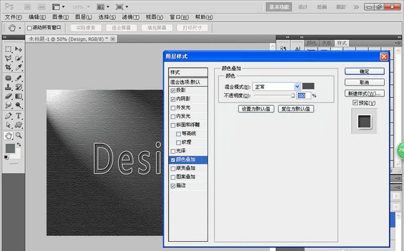This screenshot has width=404, height=251.
Task: Click the 确定 button
Action: click(x=365, y=72)
